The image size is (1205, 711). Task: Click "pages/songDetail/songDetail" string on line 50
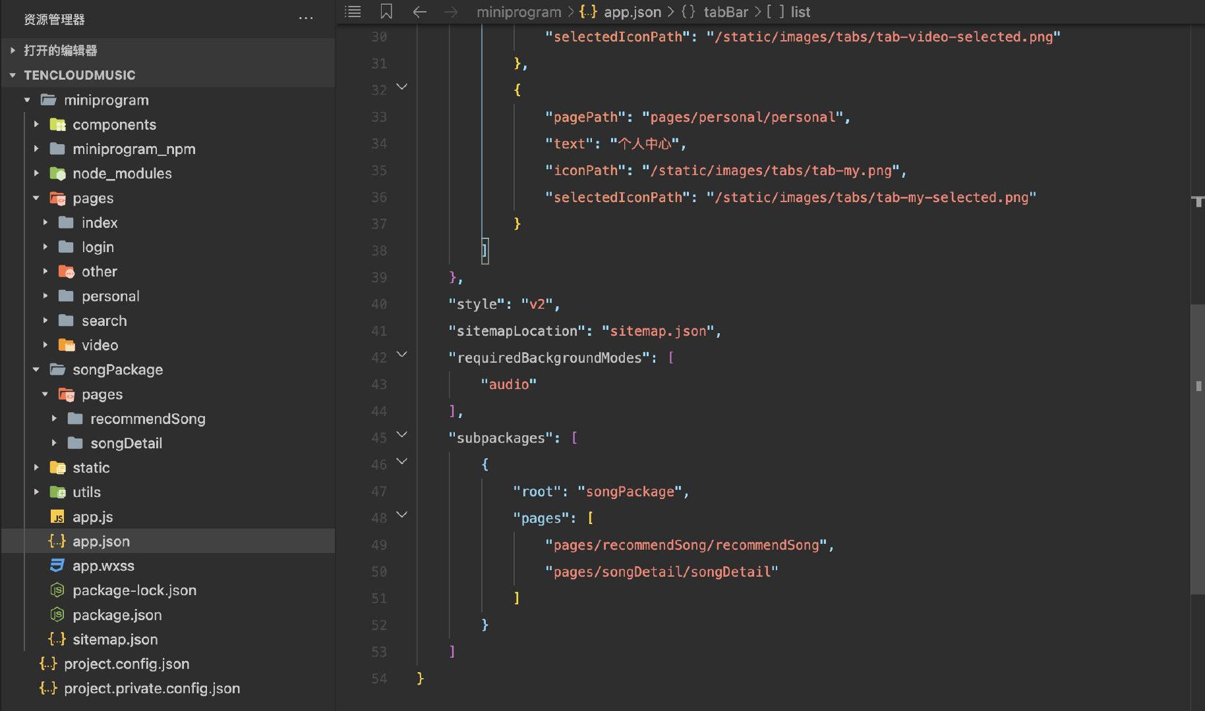[x=662, y=572]
